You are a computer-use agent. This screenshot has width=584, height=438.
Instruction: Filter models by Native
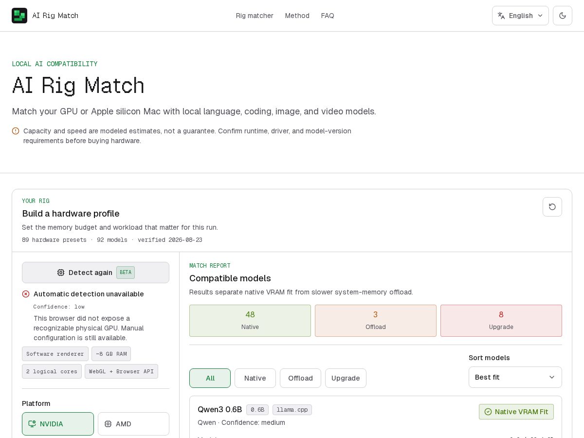(255, 378)
